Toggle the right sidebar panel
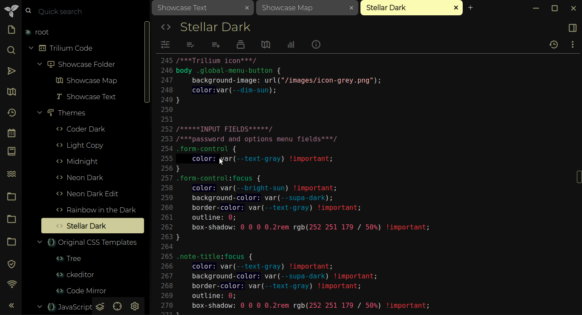 (x=573, y=28)
